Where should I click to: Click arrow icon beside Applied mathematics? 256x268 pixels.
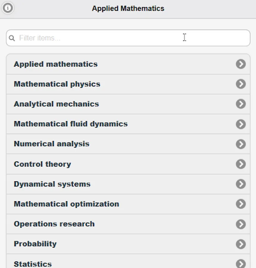coord(241,64)
